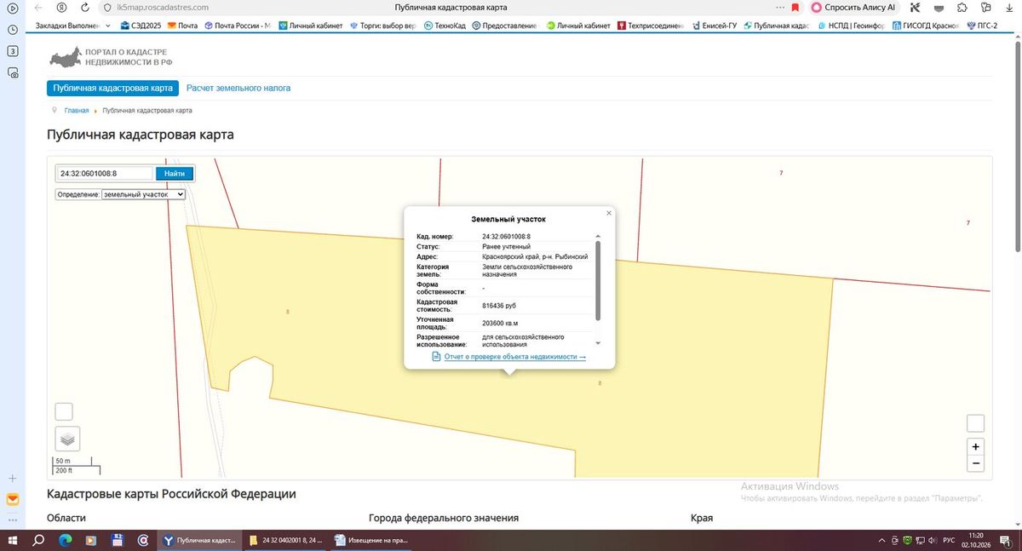The image size is (1022, 551).
Task: Click the РУС language indicator
Action: (948, 540)
